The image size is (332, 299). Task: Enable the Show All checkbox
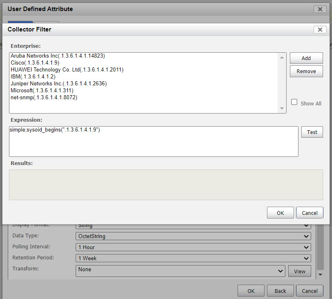tap(294, 102)
